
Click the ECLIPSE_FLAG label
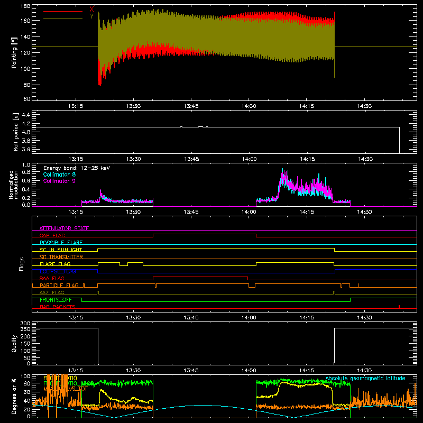[58, 271]
